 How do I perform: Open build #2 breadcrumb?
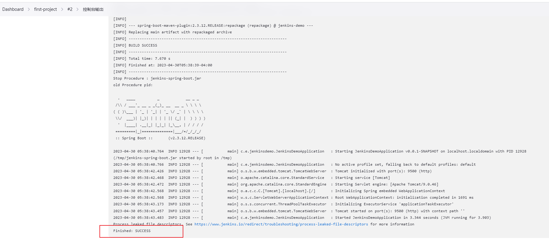pyautogui.click(x=70, y=9)
